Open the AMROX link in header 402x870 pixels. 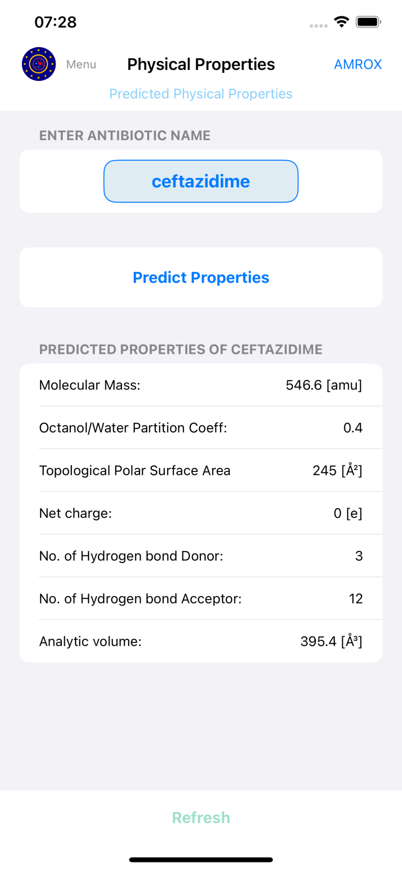point(358,64)
